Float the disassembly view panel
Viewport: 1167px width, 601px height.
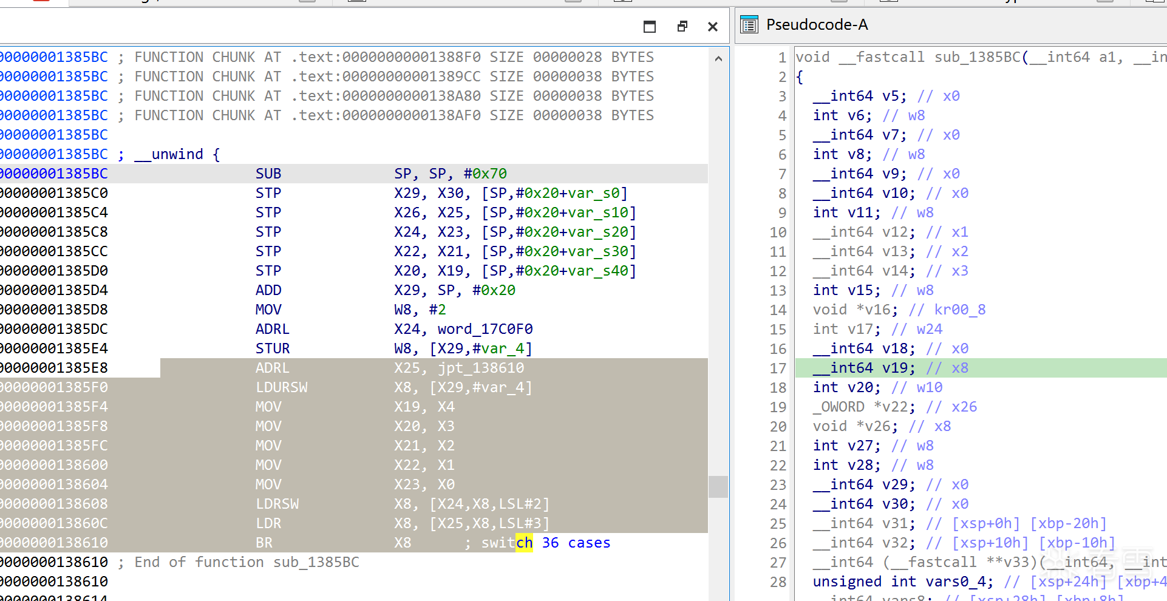point(682,27)
